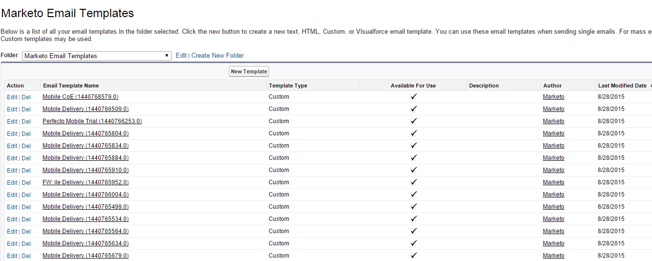
Task: Edit the Mobile Delivery (1440765804.0) row
Action: point(12,134)
